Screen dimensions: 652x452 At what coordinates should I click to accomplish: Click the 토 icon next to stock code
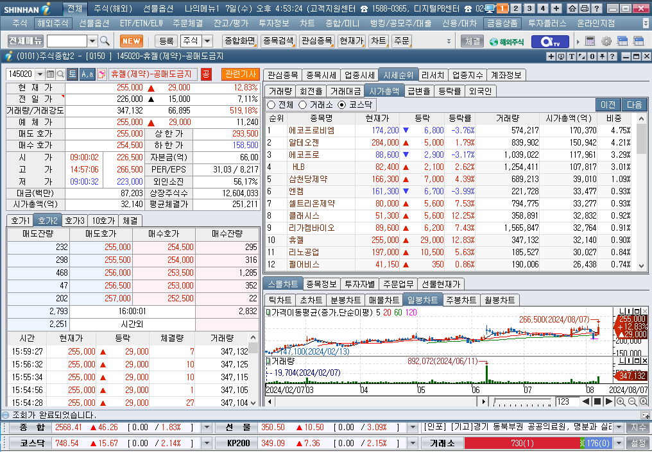[x=72, y=74]
